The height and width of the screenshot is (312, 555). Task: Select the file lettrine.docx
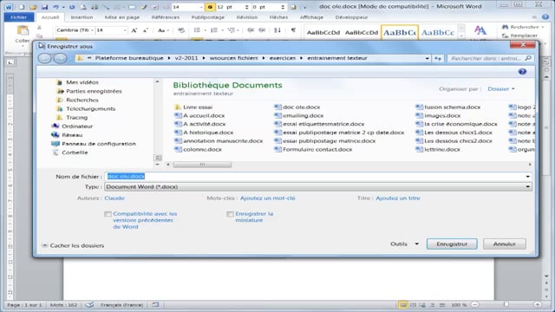click(x=438, y=150)
